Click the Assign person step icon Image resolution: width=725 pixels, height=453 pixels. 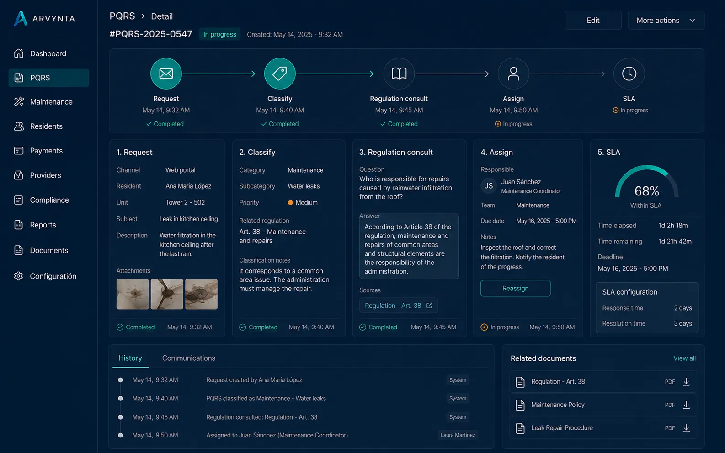pos(513,74)
